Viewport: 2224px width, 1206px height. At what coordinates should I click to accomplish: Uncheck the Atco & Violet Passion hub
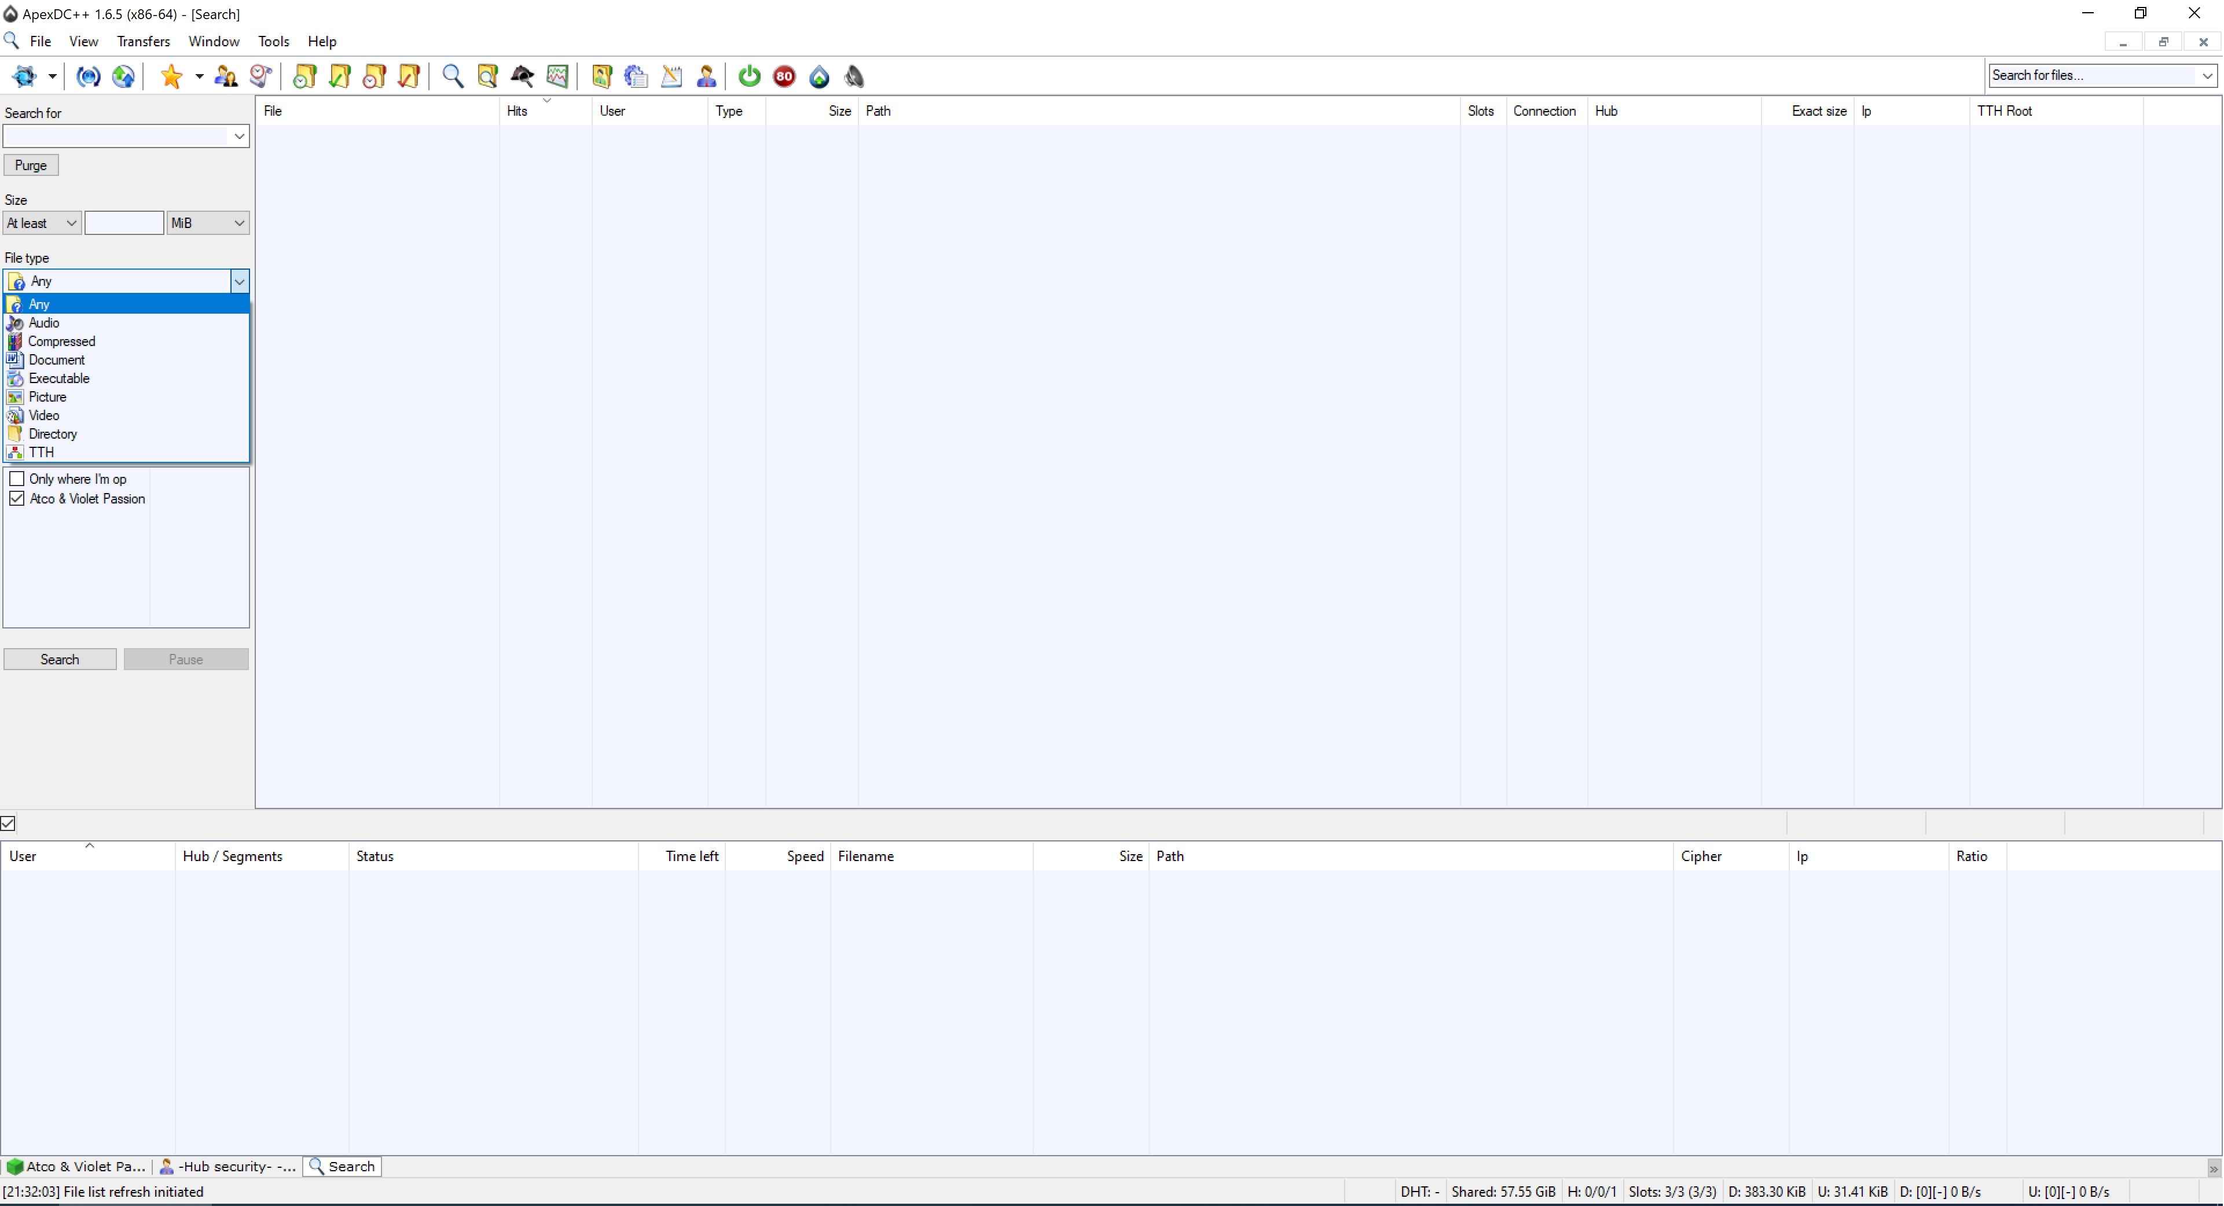(x=16, y=499)
